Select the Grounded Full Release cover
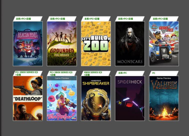This screenshot has width=189, height=136. [x=62, y=44]
